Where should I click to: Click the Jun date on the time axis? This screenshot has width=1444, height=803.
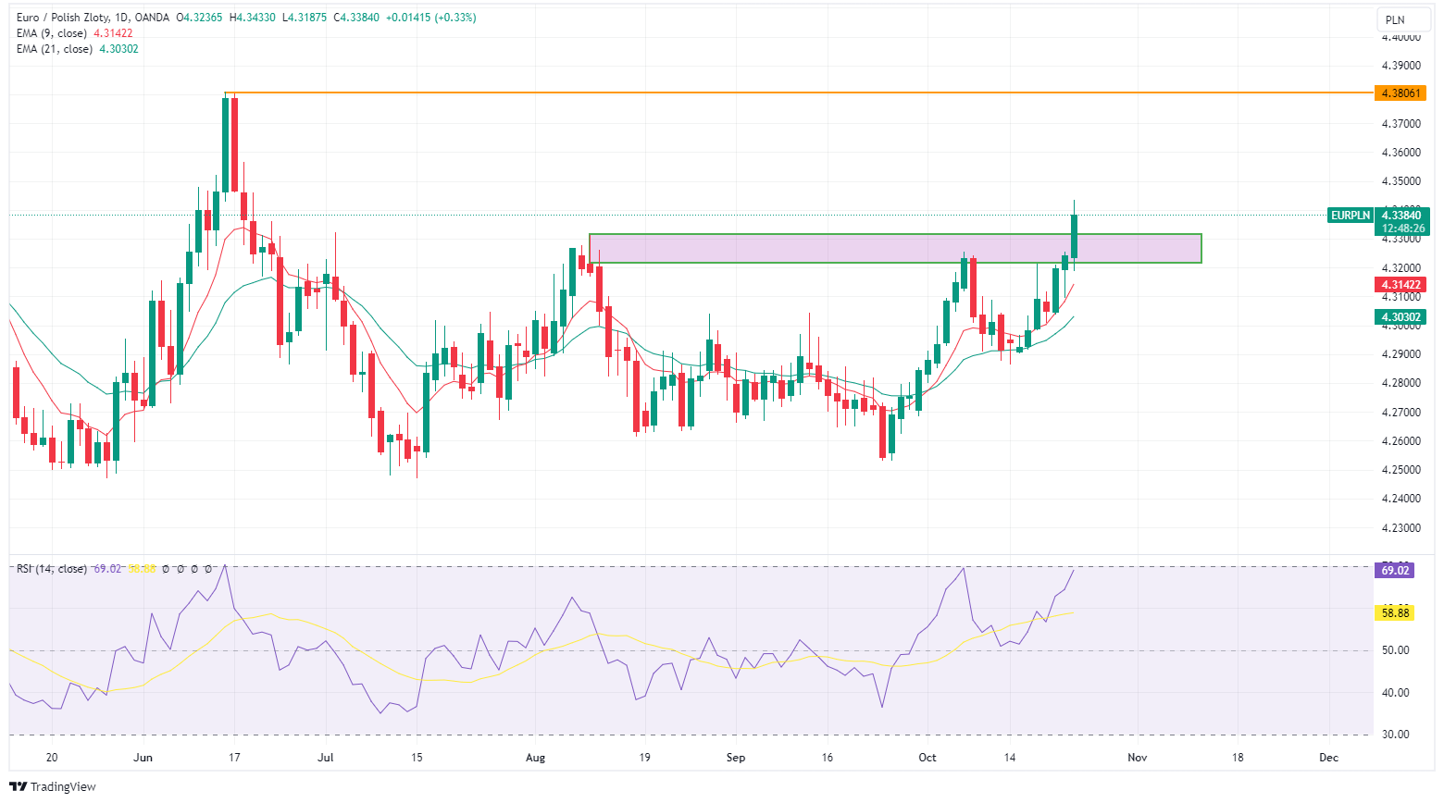tap(143, 758)
